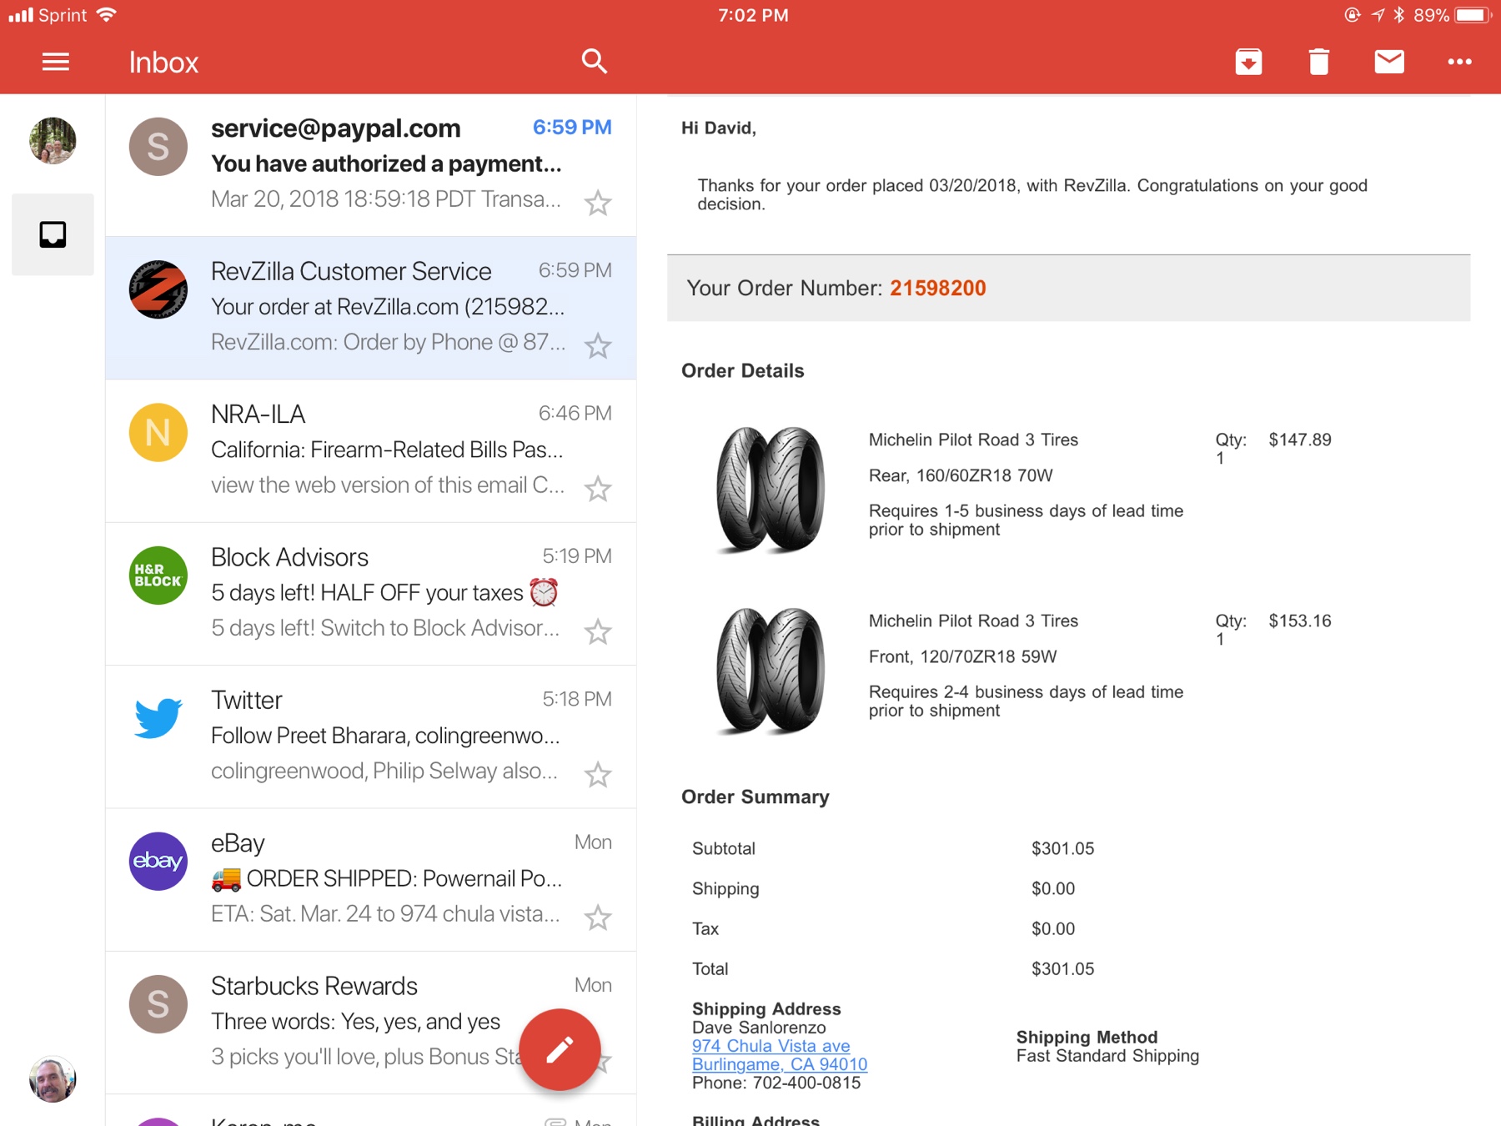1501x1126 pixels.
Task: Star the Block Advisors email
Action: tap(598, 631)
